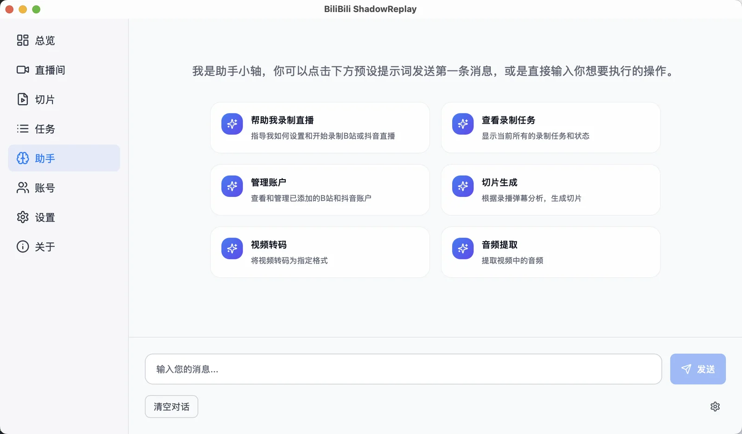This screenshot has width=742, height=434.
Task: Go to the 总览 sidebar label
Action: coord(45,41)
